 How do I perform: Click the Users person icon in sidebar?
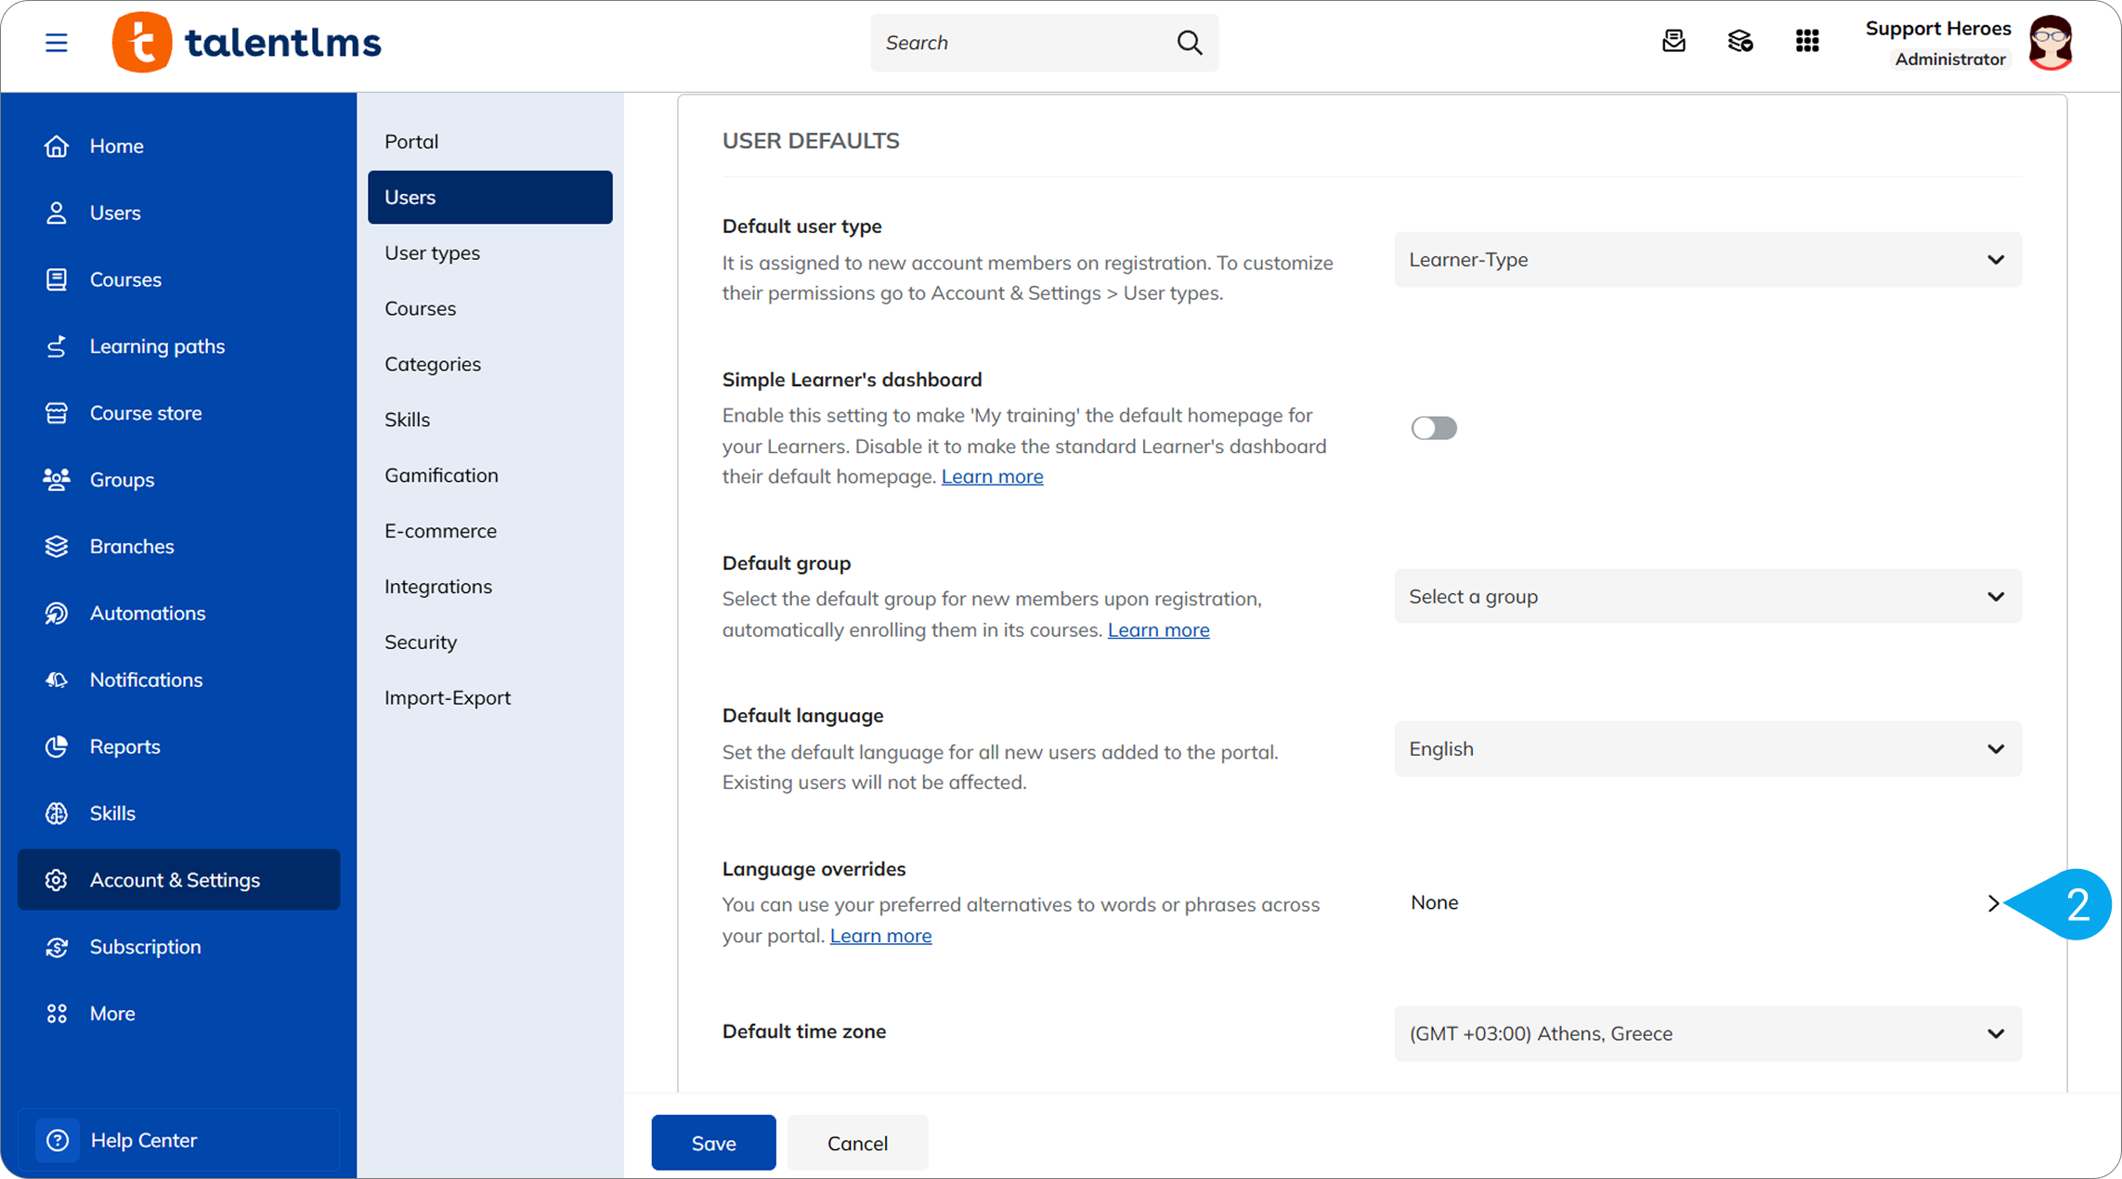pyautogui.click(x=57, y=213)
